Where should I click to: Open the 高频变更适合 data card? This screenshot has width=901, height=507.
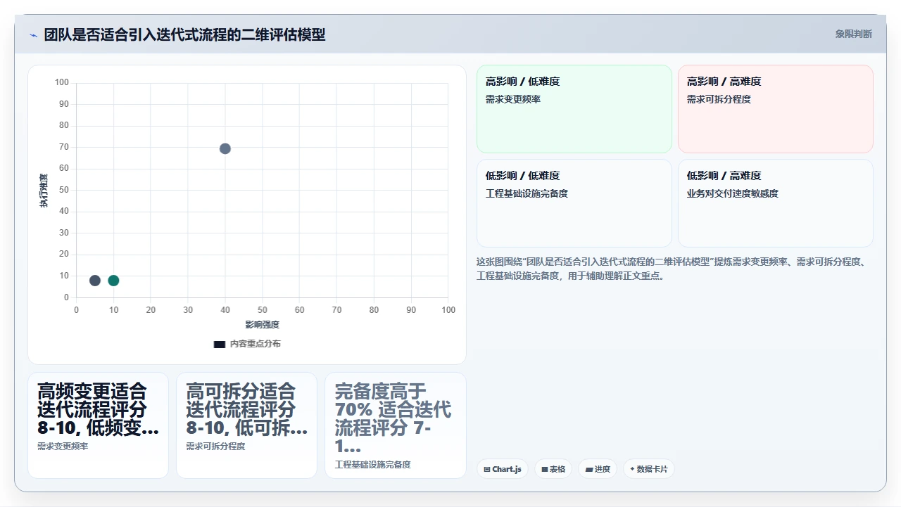pyautogui.click(x=98, y=425)
